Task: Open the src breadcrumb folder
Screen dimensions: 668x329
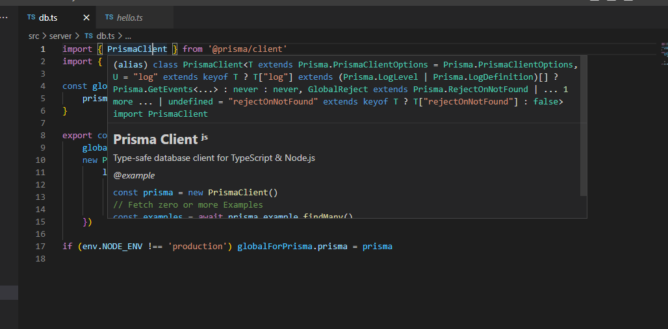Action: [34, 36]
